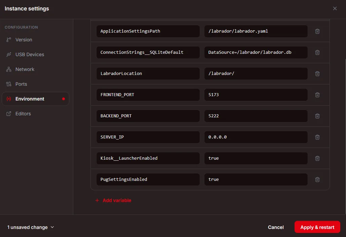Select the Environment tab
The width and height of the screenshot is (346, 237).
coord(35,99)
